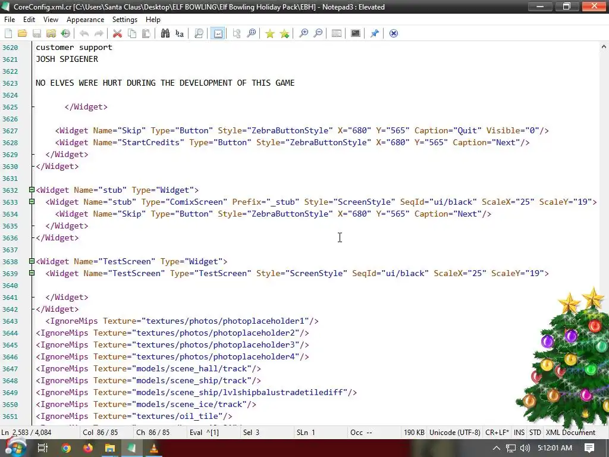
Task: Click on 'photoplaceholder1' texture line
Action: click(x=182, y=321)
